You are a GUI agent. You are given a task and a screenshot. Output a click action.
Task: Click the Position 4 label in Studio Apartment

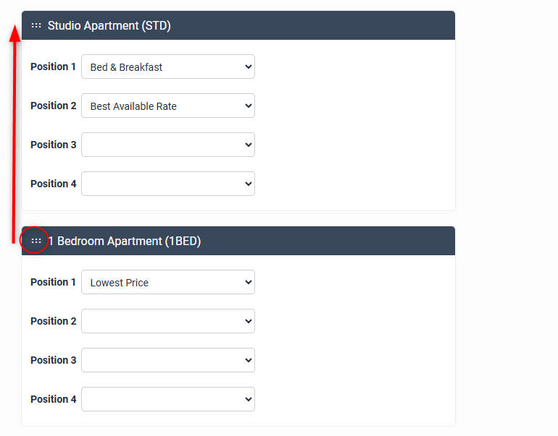53,184
